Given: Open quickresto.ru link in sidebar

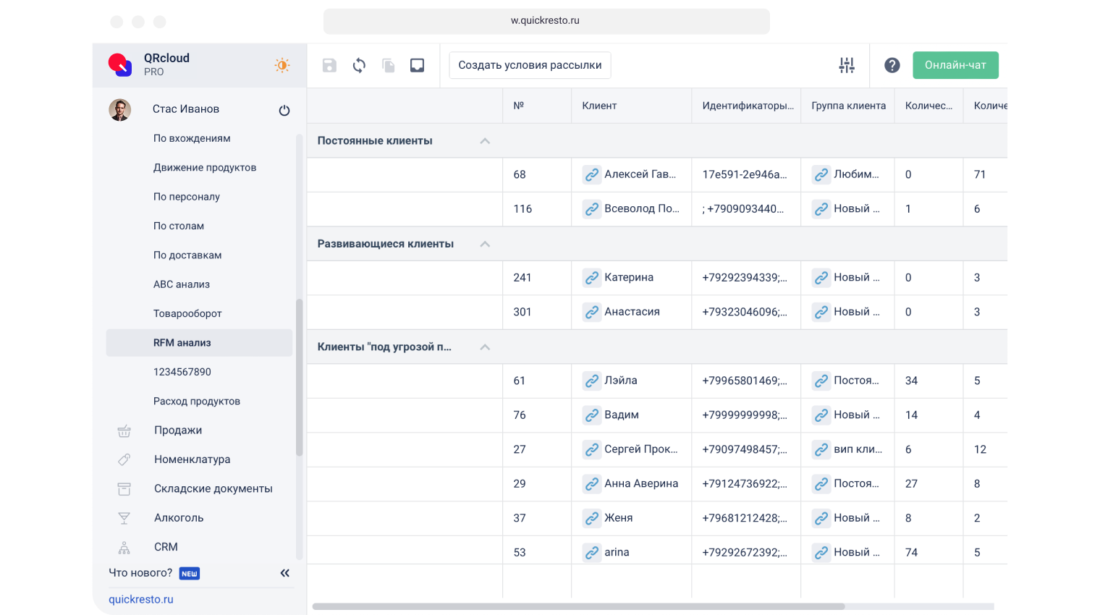Looking at the screenshot, I should coord(141,599).
